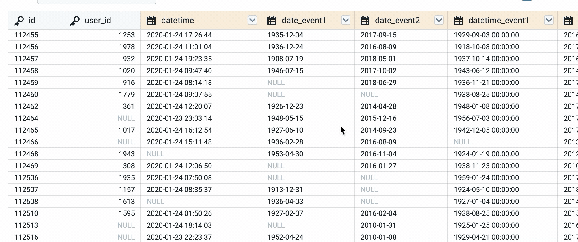Select datetime_event1 cell 1959-01-24 00:00:00
The width and height of the screenshot is (578, 242).
pos(503,178)
